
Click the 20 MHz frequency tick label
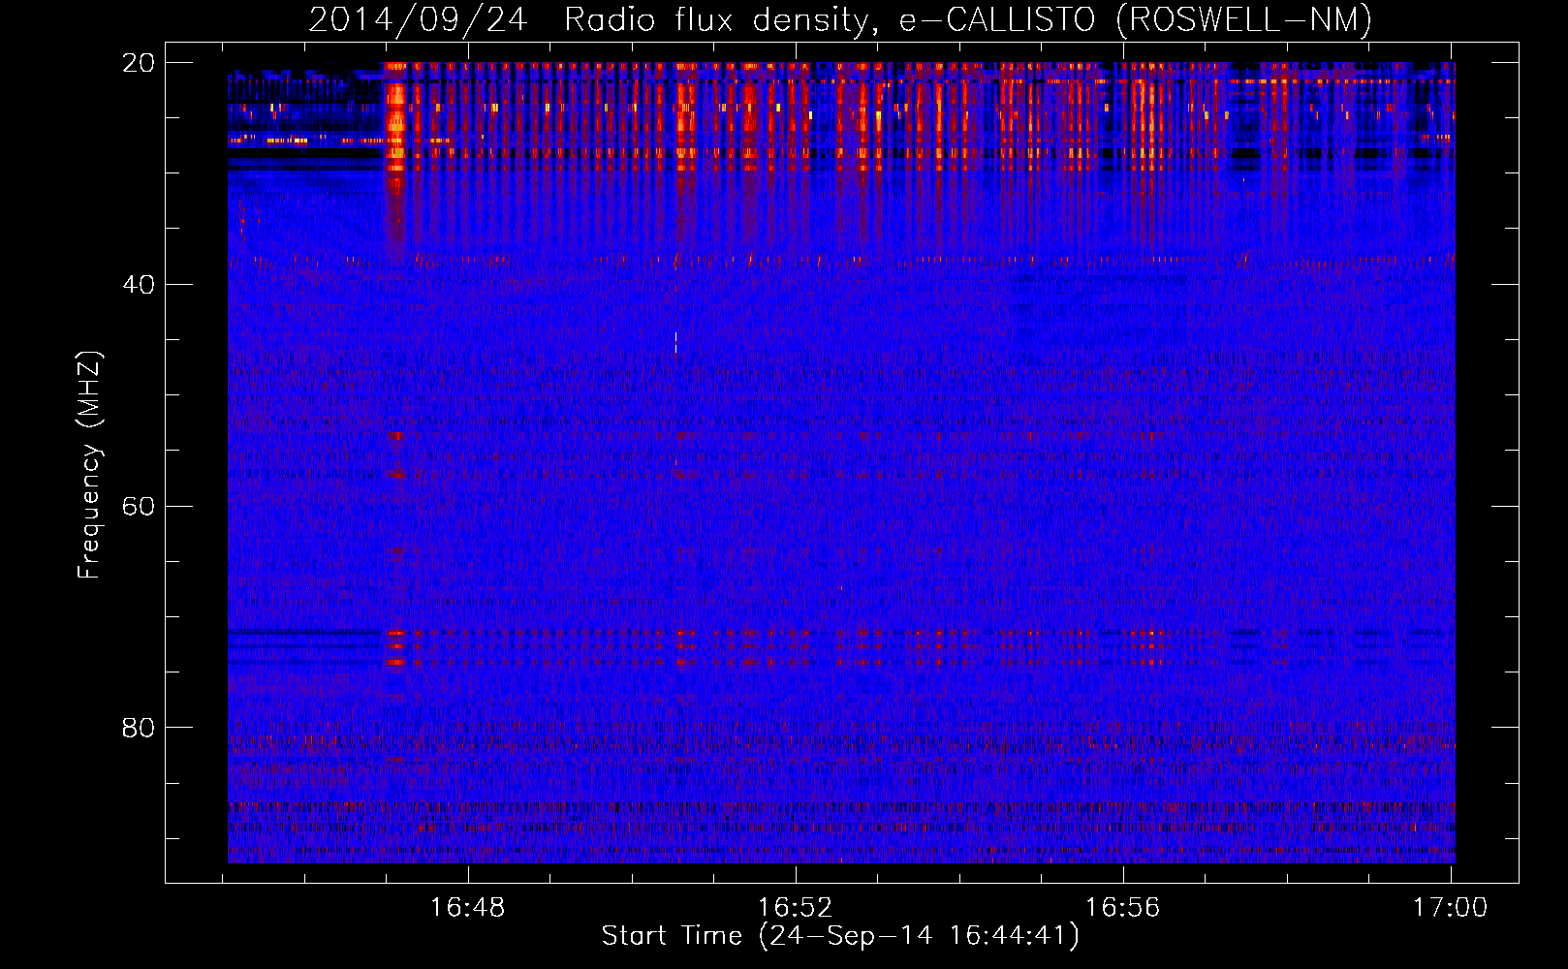[x=139, y=63]
